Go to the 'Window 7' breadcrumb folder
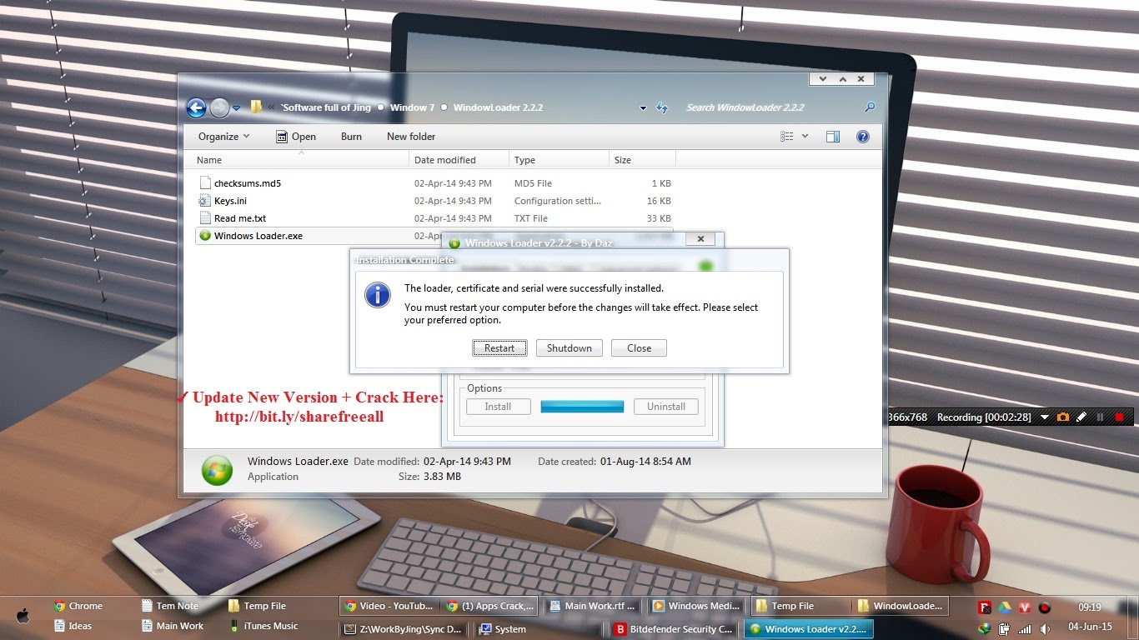Screen dimensions: 1139x640 pos(412,107)
